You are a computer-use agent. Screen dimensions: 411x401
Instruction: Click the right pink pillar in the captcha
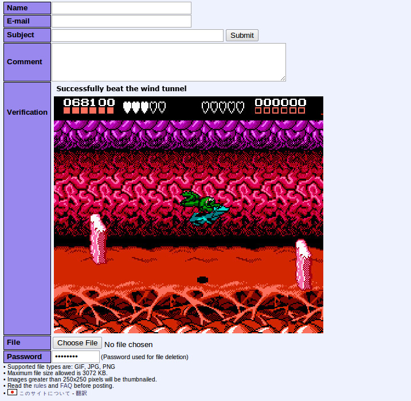304,264
